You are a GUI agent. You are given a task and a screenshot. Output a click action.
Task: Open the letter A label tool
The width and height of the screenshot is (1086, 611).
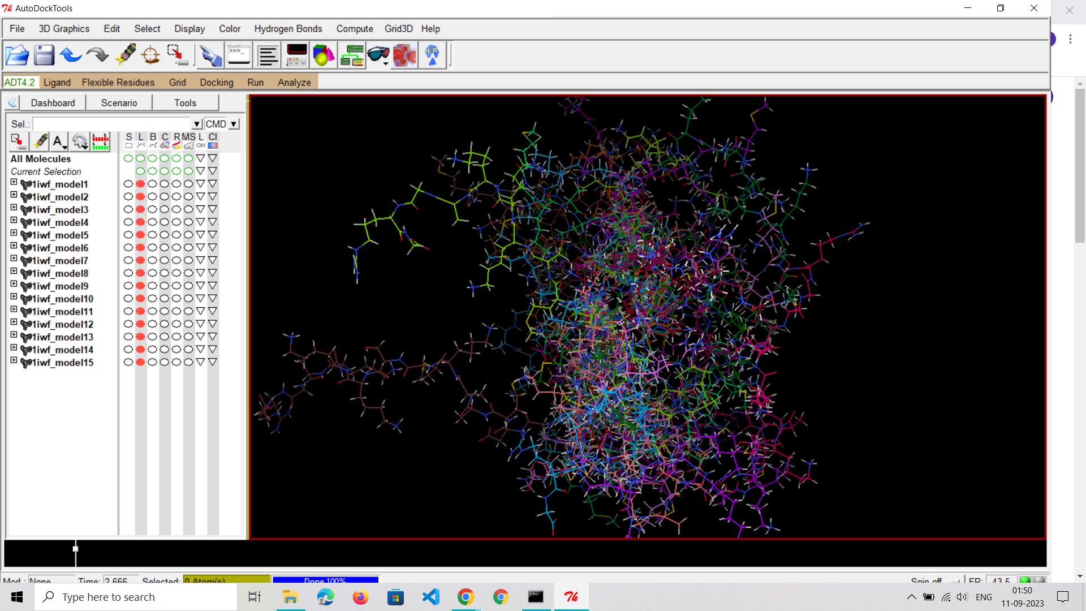coord(58,141)
